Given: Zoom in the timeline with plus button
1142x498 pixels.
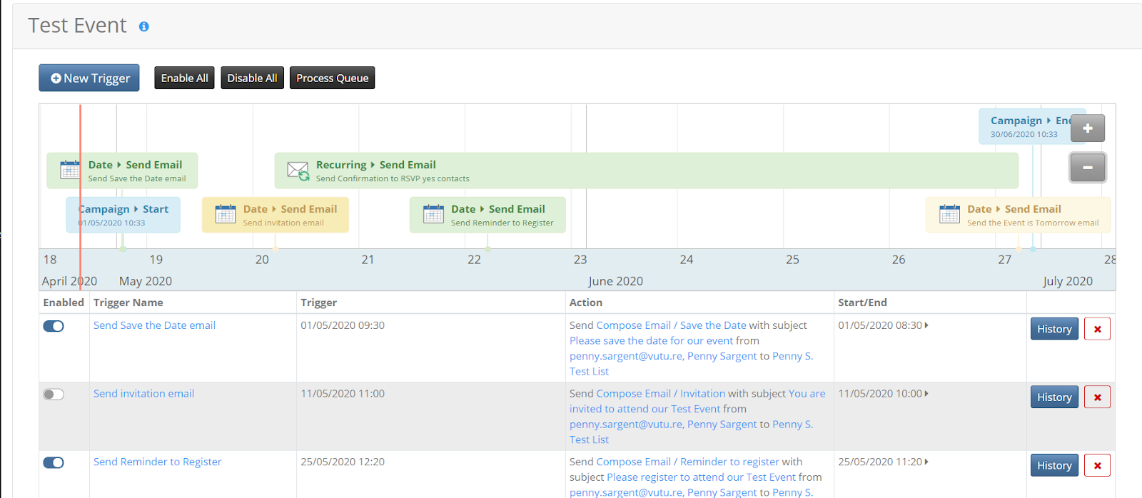Looking at the screenshot, I should pos(1087,128).
